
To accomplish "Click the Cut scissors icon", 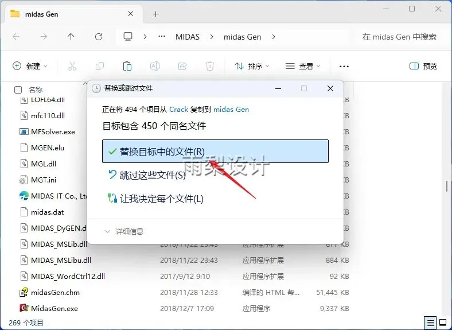I will point(72,66).
